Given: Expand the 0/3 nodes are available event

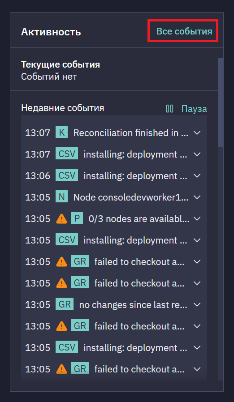Looking at the screenshot, I should tap(197, 219).
